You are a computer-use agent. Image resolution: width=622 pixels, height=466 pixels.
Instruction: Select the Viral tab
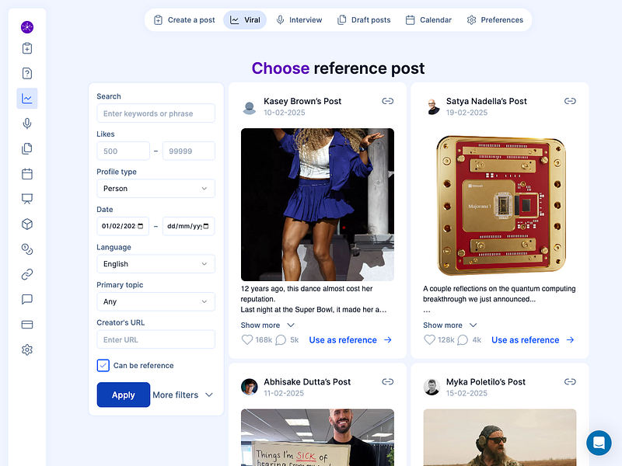coord(245,20)
